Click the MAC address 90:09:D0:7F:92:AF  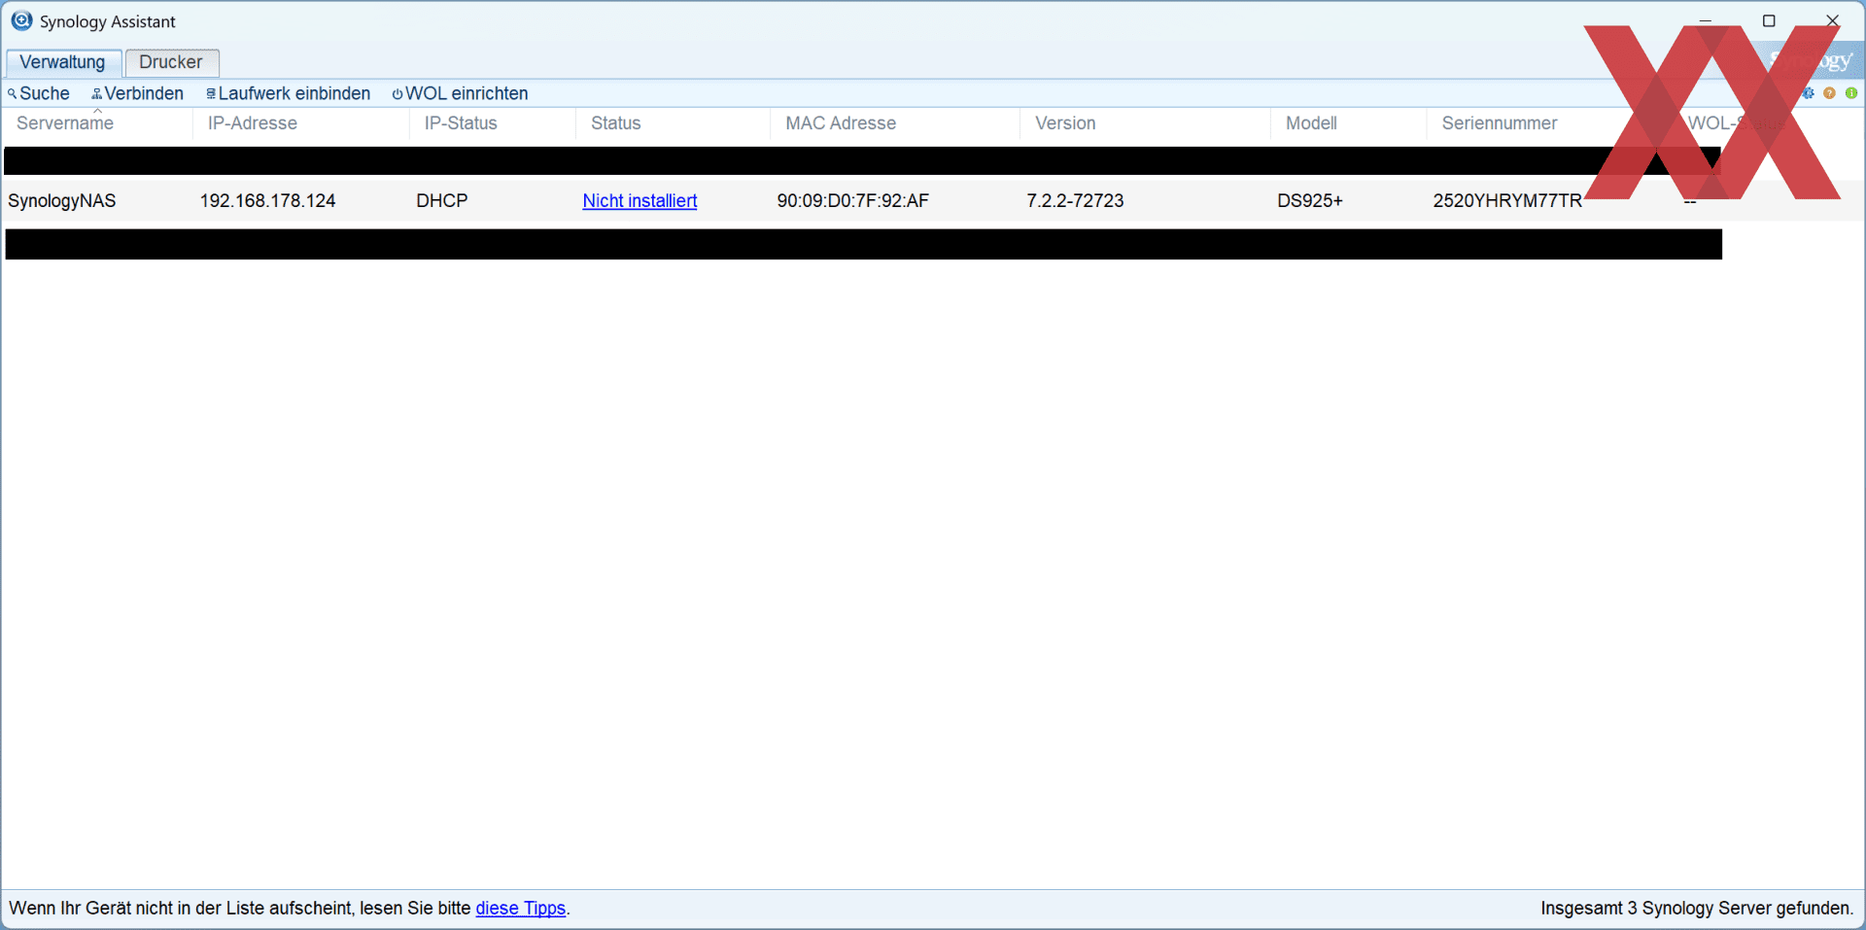click(853, 201)
